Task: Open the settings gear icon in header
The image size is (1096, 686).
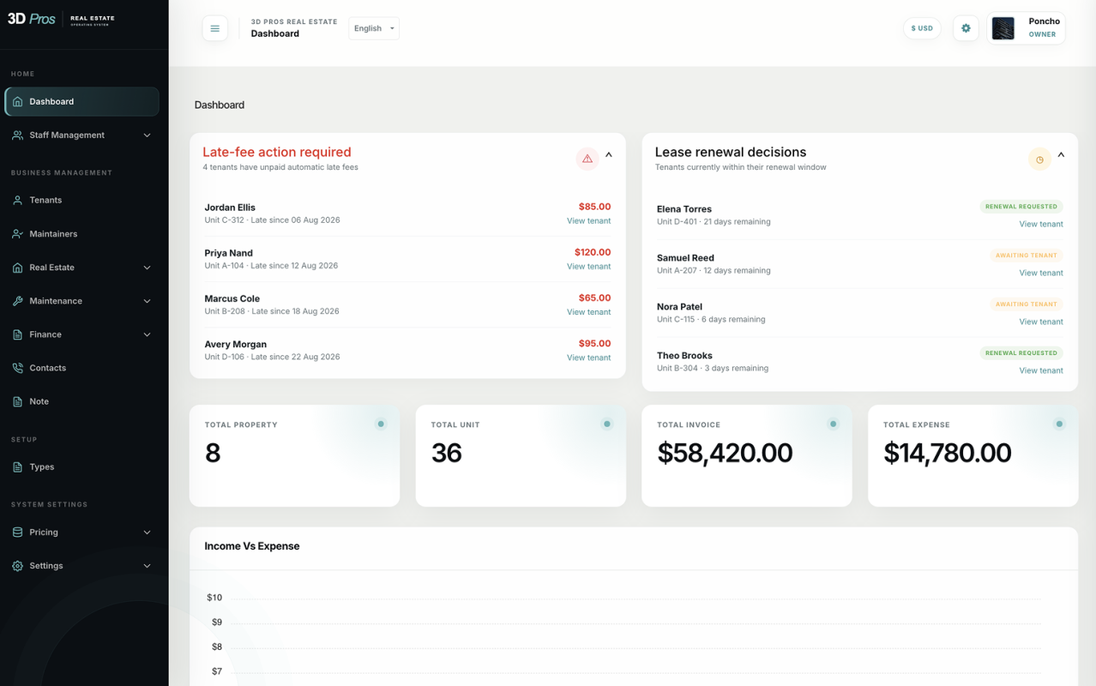Action: click(x=966, y=28)
